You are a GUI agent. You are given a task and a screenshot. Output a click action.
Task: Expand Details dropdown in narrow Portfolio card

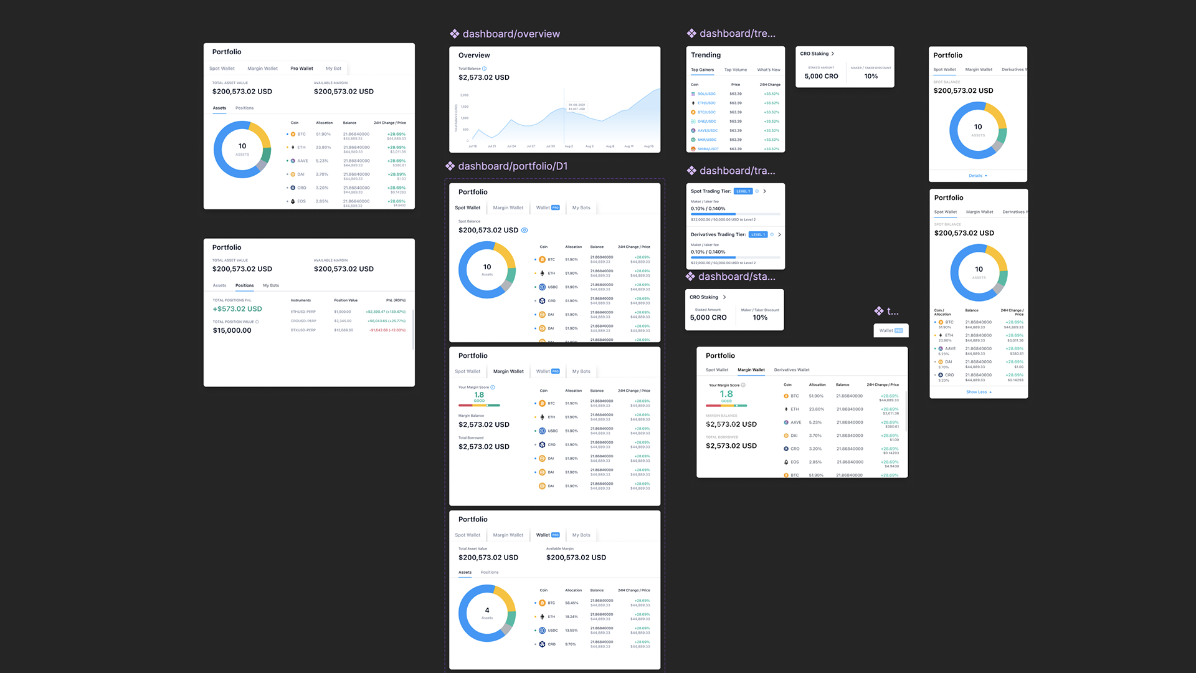[978, 176]
